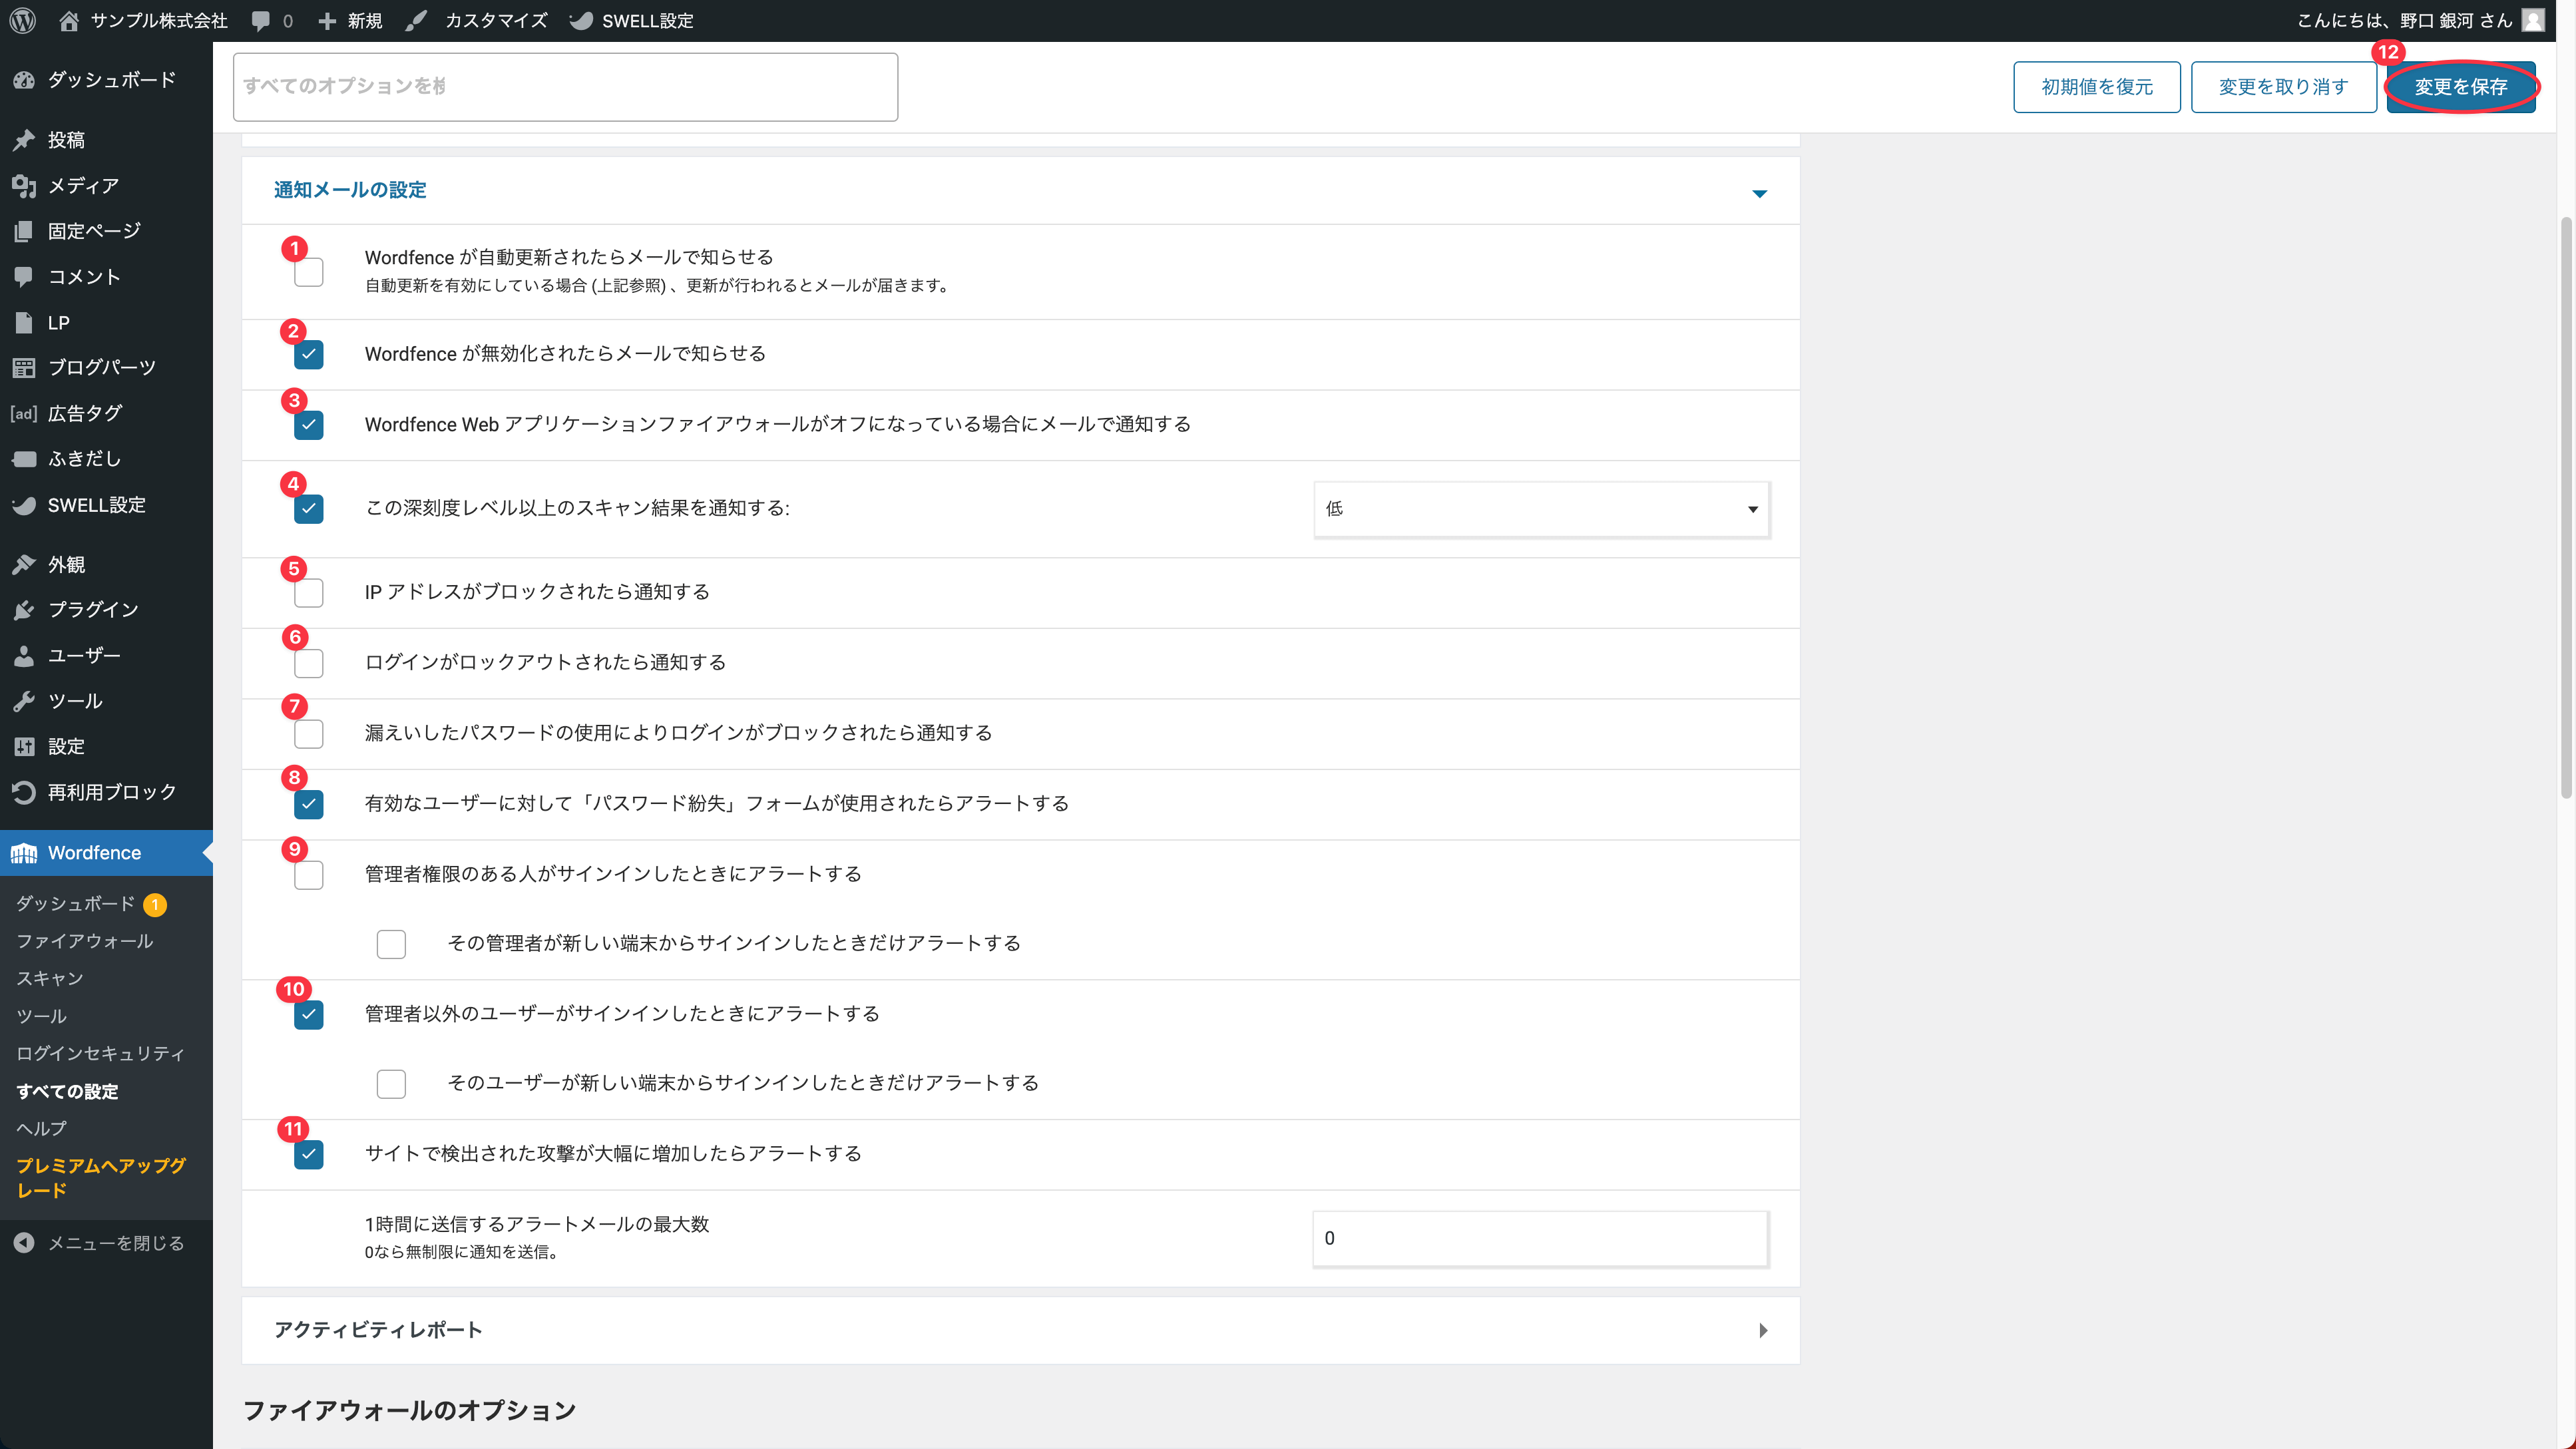Click the home icon beside サンプル株式会社
Viewport: 2576px width, 1449px height.
point(68,20)
